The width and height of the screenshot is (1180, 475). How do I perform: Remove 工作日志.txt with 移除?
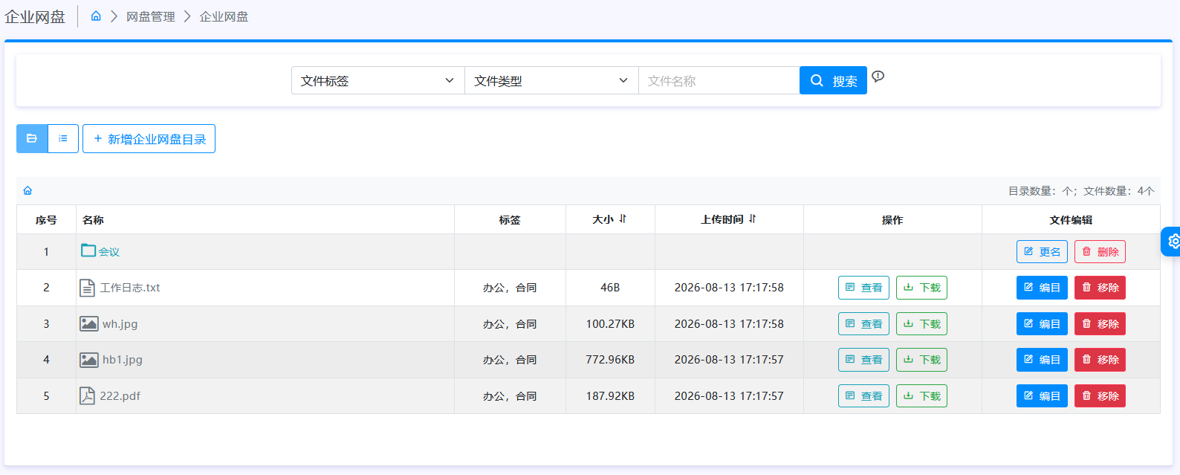click(x=1100, y=288)
